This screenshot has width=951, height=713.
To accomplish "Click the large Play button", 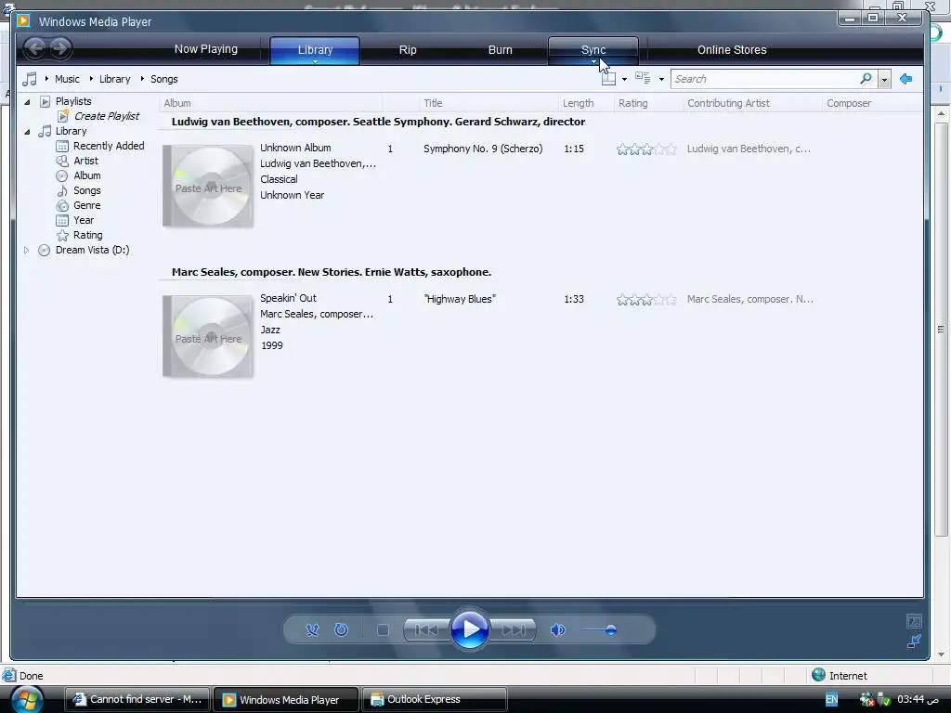I will pos(469,629).
